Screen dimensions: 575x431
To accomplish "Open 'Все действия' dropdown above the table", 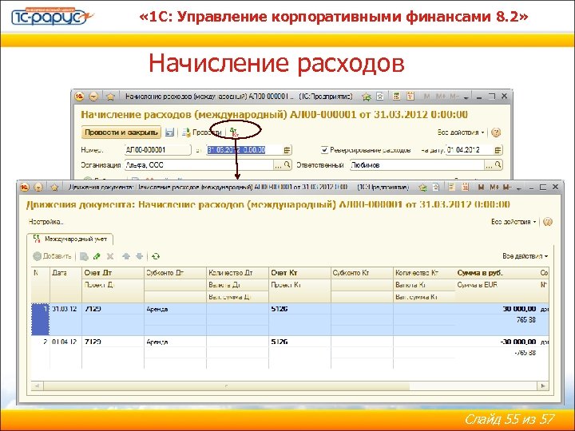I will [x=525, y=256].
